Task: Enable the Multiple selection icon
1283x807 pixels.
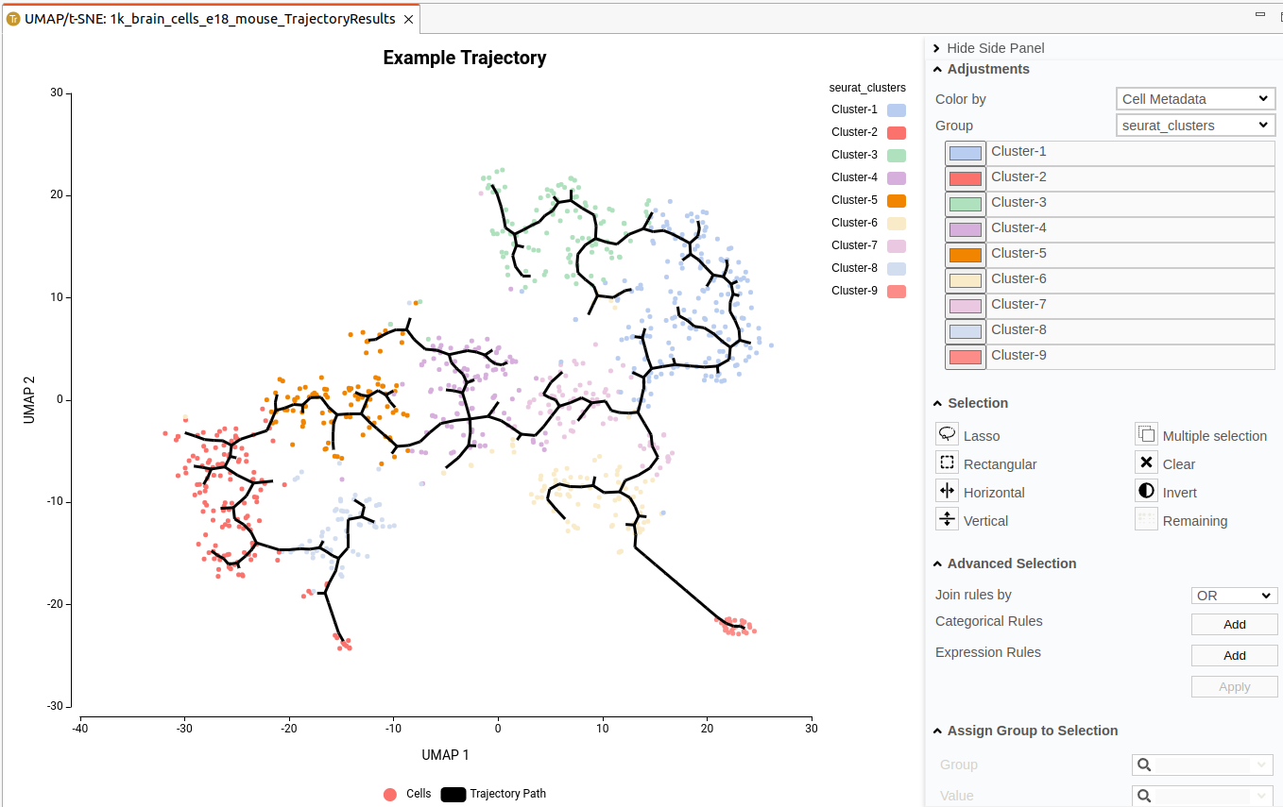Action: pos(1146,434)
